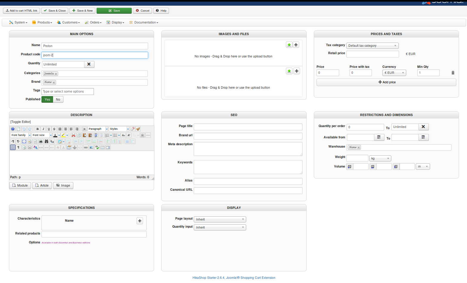Open the text color picker swatch
The image size is (467, 283).
point(55,135)
